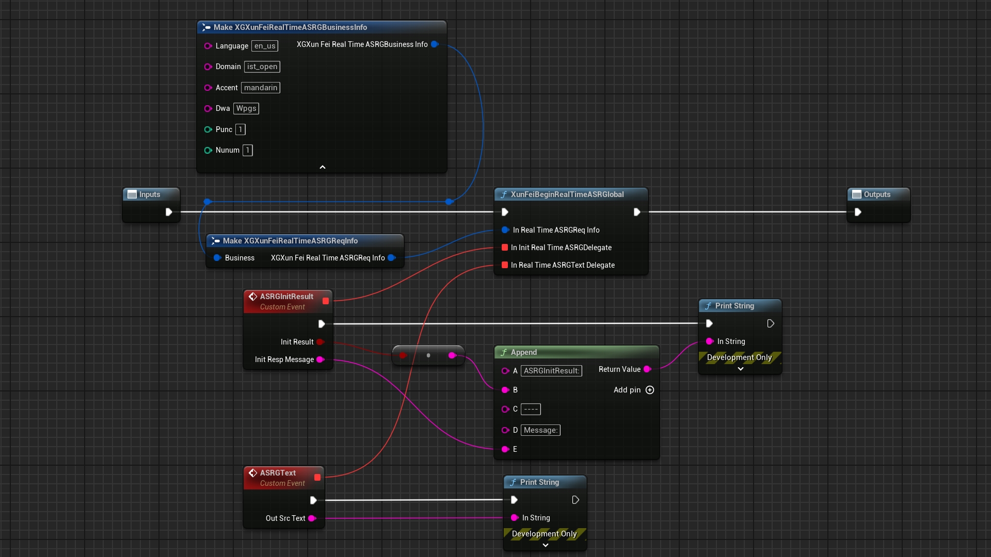Click the In Init Real Time ASRGDelegate pin

pos(505,248)
